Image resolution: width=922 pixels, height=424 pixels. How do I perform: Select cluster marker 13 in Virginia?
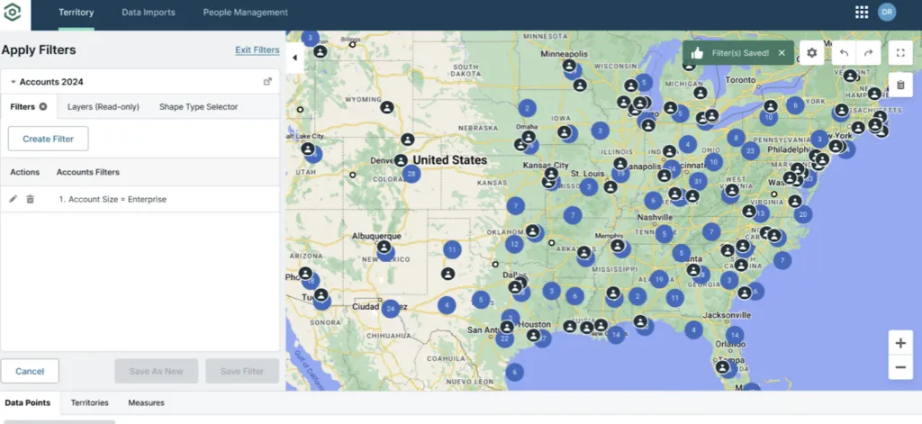(761, 213)
